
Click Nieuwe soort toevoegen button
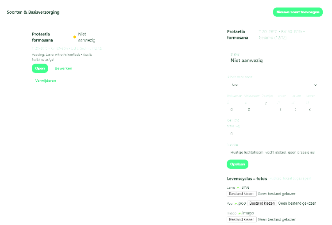297,12
